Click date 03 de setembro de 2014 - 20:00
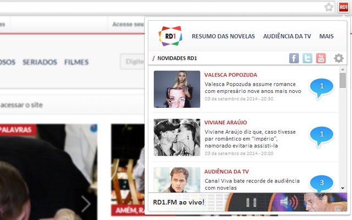 (x=239, y=153)
